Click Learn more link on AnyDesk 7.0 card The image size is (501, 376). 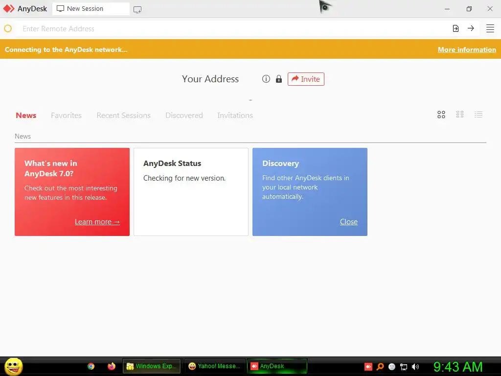(x=97, y=222)
